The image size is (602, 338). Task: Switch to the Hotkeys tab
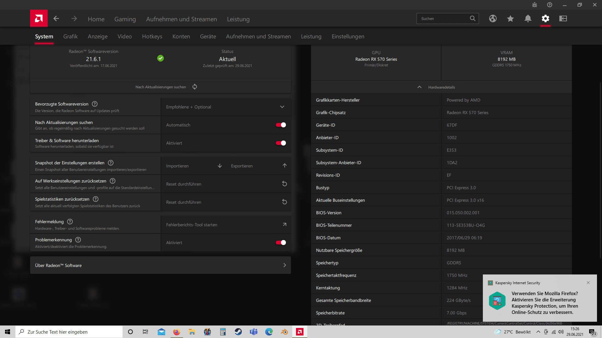152,36
